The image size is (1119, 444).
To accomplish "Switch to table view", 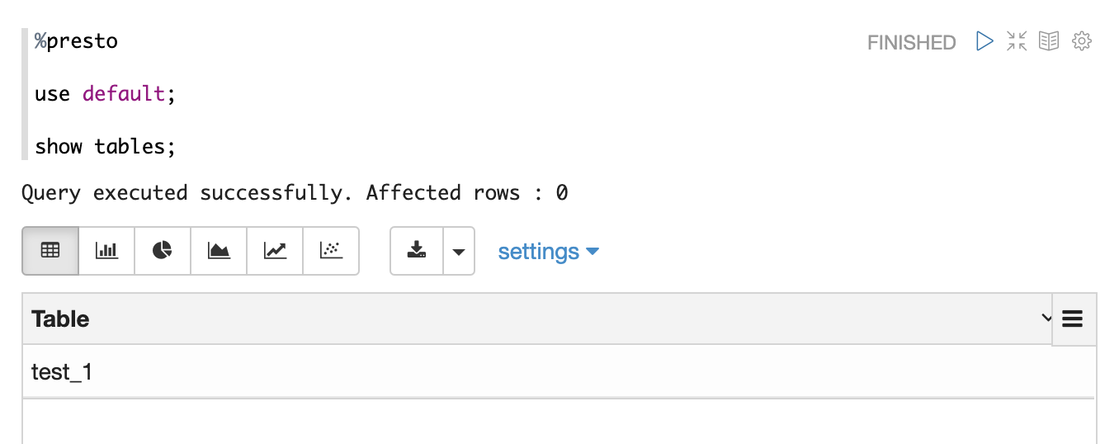I will [x=50, y=251].
